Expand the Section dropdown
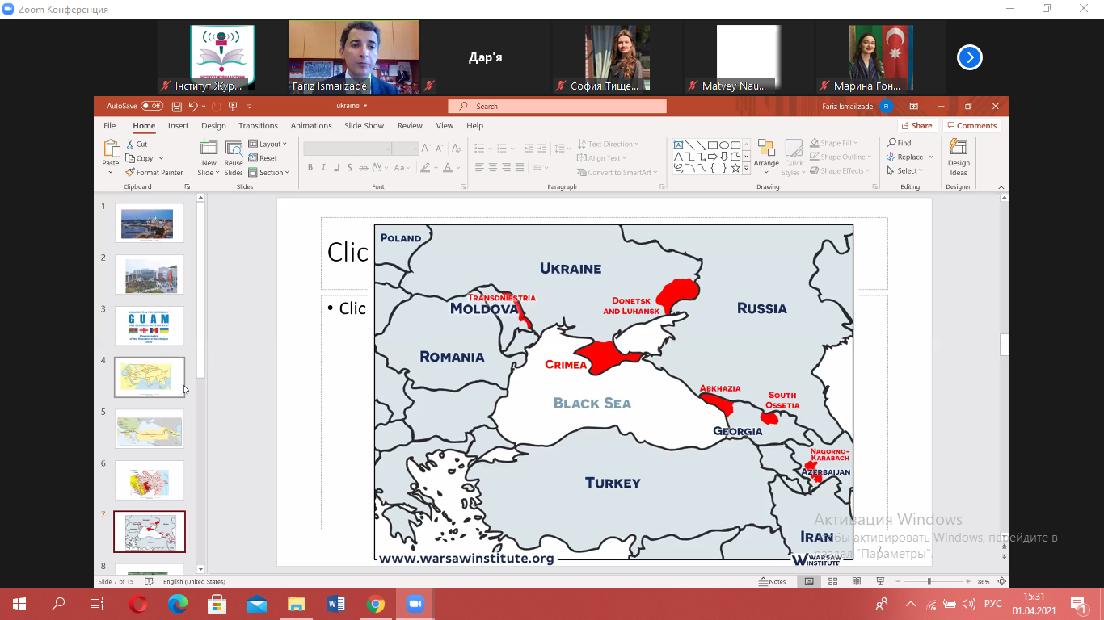This screenshot has width=1104, height=620. click(268, 172)
